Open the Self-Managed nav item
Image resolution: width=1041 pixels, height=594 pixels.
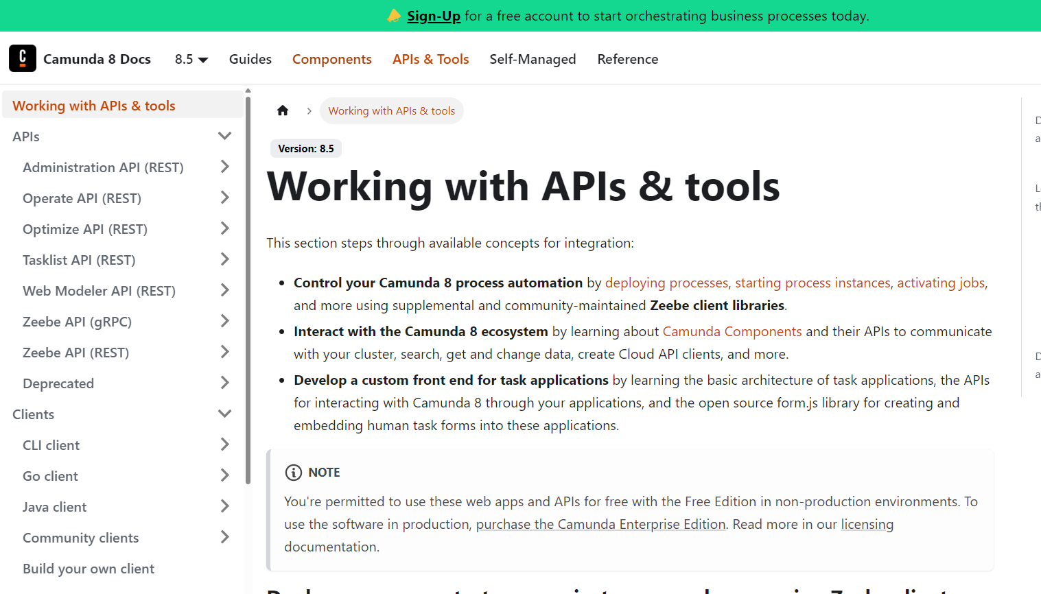(x=533, y=59)
